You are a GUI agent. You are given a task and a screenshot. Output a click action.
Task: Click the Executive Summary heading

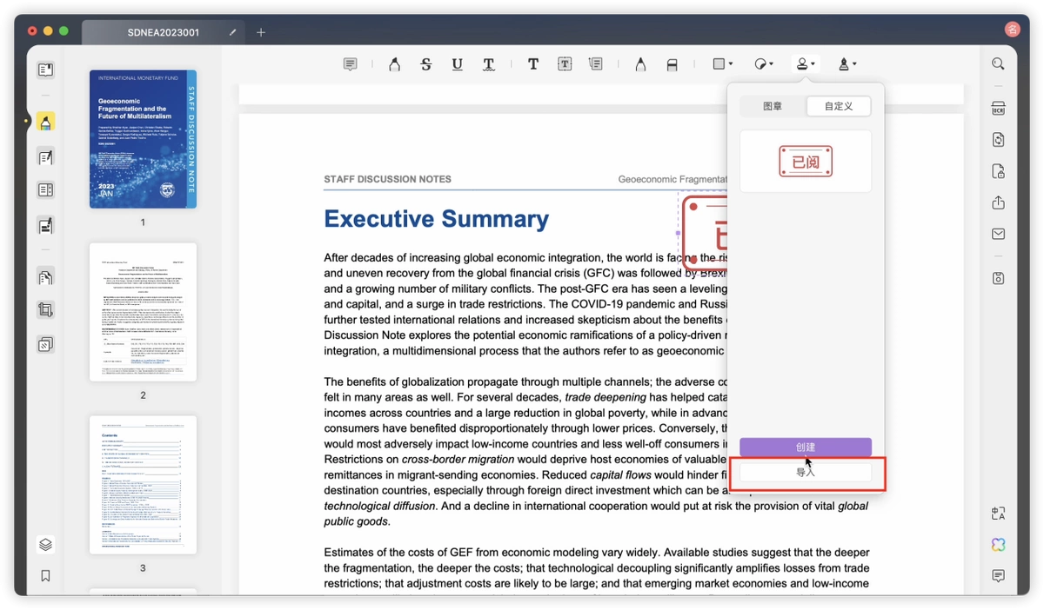tap(436, 218)
